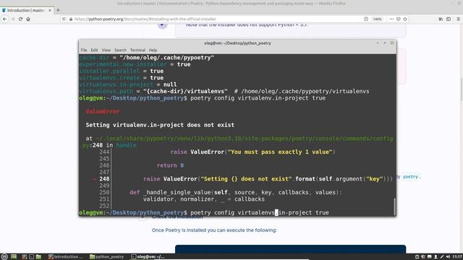
Task: Switch to oleg@vm terminal taskbar window
Action: pyautogui.click(x=148, y=257)
